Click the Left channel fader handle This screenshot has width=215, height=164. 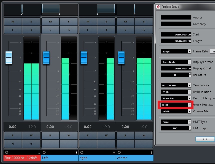(46, 58)
